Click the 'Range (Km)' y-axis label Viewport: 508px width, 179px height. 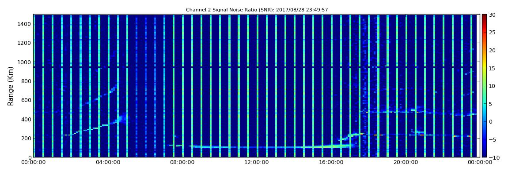tap(11, 86)
